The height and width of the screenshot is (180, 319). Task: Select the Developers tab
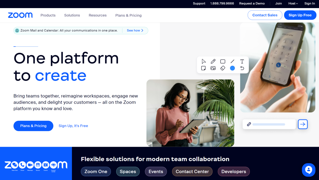[234, 172]
